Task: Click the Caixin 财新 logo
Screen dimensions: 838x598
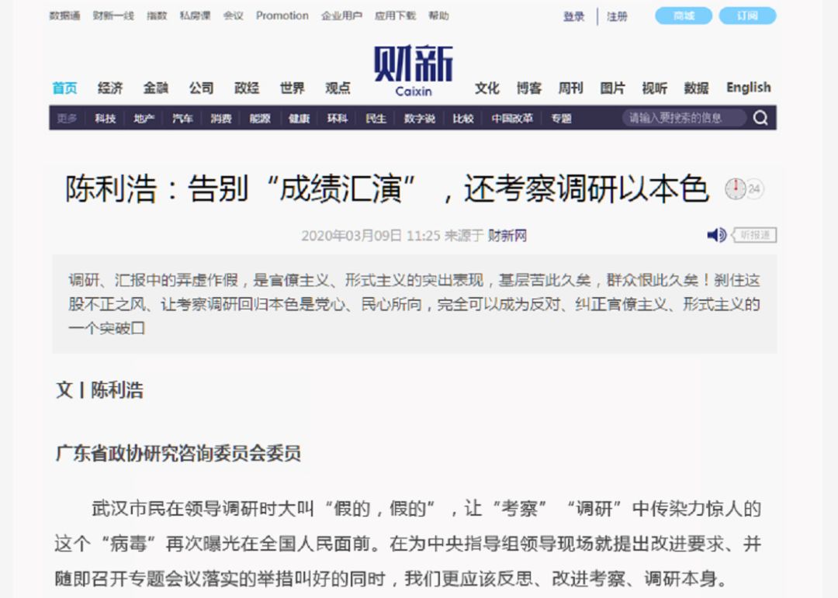Action: point(413,70)
